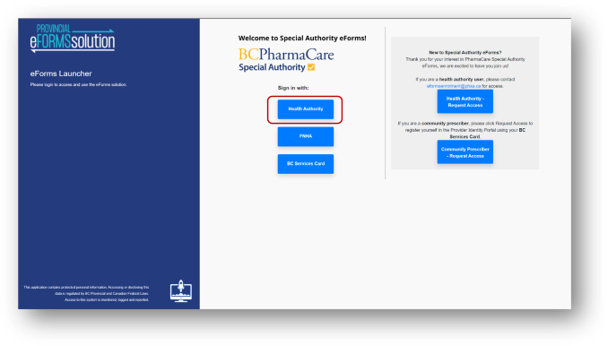The image size is (608, 346).
Task: Click the Sign in with label
Action: pos(293,88)
